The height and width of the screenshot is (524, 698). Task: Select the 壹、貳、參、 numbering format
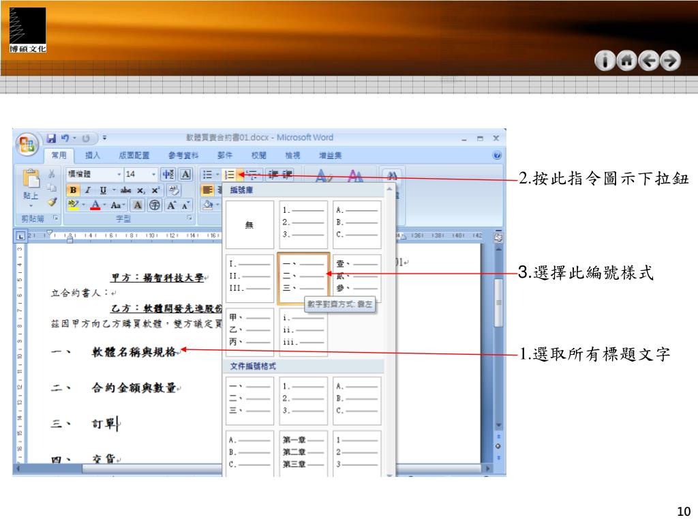pos(357,278)
